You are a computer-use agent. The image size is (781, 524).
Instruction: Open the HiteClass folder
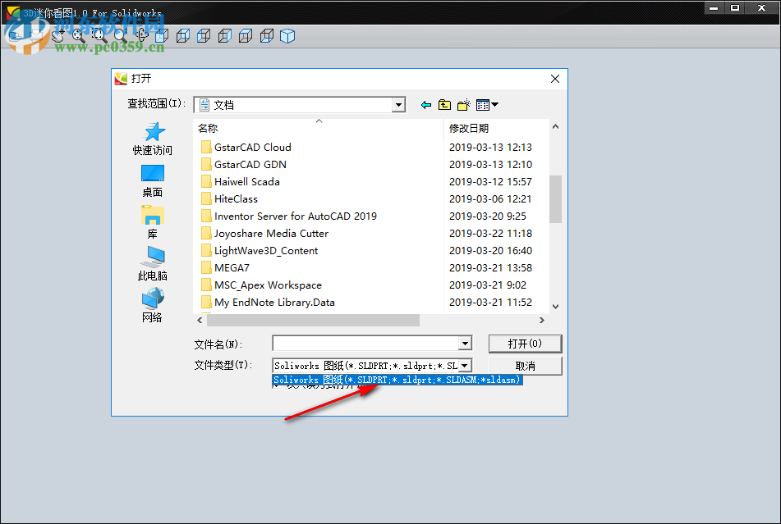[x=234, y=198]
